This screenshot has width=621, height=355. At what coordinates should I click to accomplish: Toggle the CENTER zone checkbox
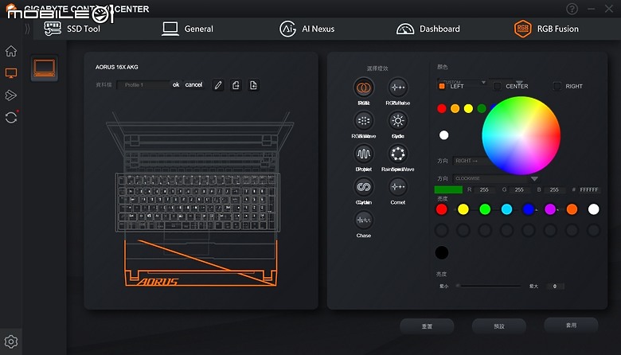pyautogui.click(x=497, y=86)
